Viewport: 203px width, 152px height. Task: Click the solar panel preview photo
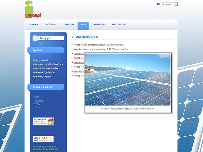point(128,80)
